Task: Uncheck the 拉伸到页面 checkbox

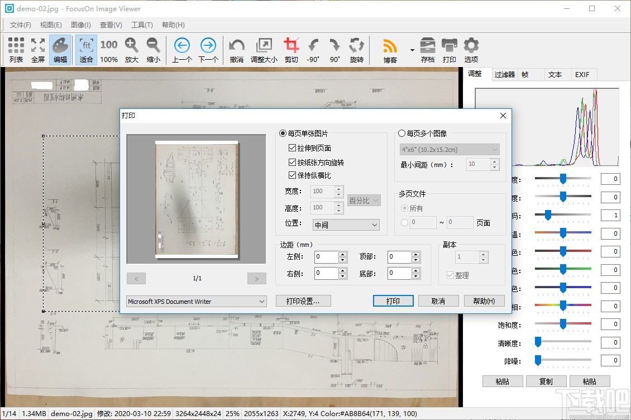Action: click(x=293, y=147)
